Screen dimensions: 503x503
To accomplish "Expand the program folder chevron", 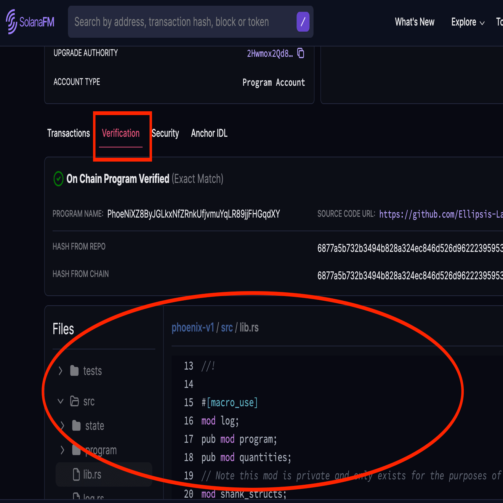I will (62, 450).
